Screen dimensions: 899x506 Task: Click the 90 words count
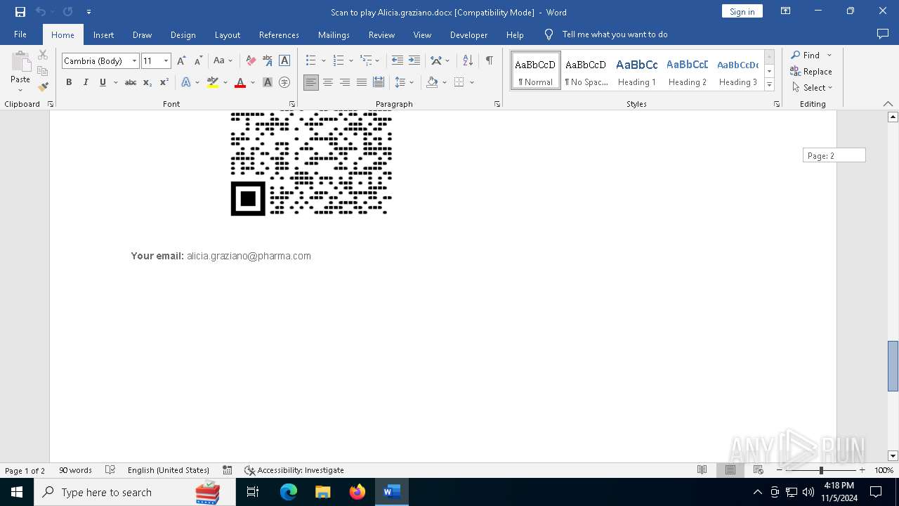75,470
